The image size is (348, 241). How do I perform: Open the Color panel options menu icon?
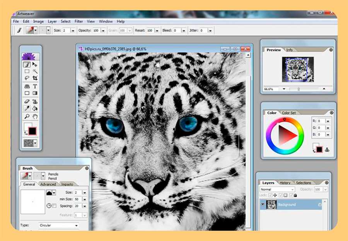pos(332,113)
